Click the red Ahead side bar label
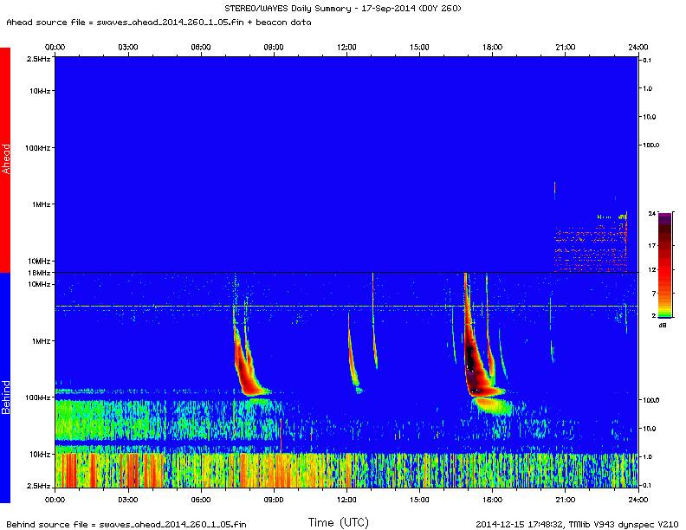 (5, 159)
